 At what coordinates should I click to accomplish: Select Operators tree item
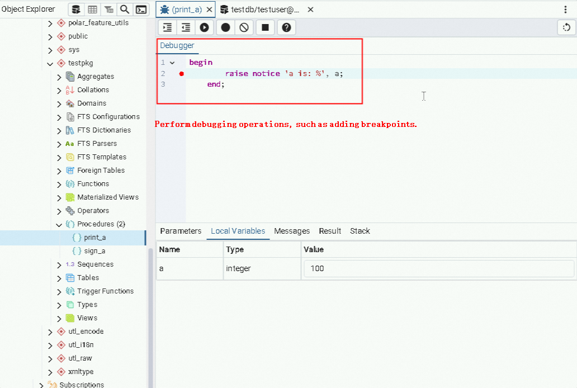[93, 211]
